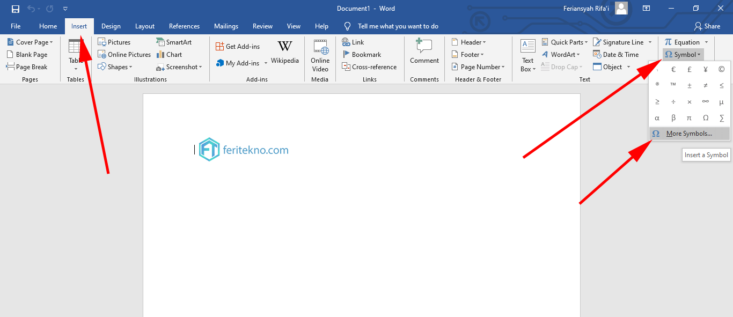Open the Wikipedia add-in
The height and width of the screenshot is (317, 733).
tap(285, 52)
